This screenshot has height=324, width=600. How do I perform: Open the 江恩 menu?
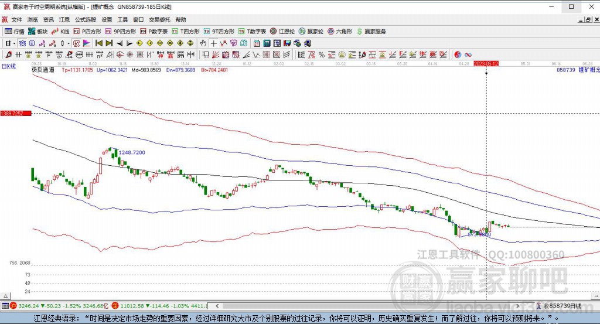coord(64,20)
